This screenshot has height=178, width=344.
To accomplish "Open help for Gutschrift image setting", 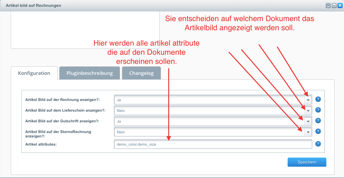I will point(318,121).
